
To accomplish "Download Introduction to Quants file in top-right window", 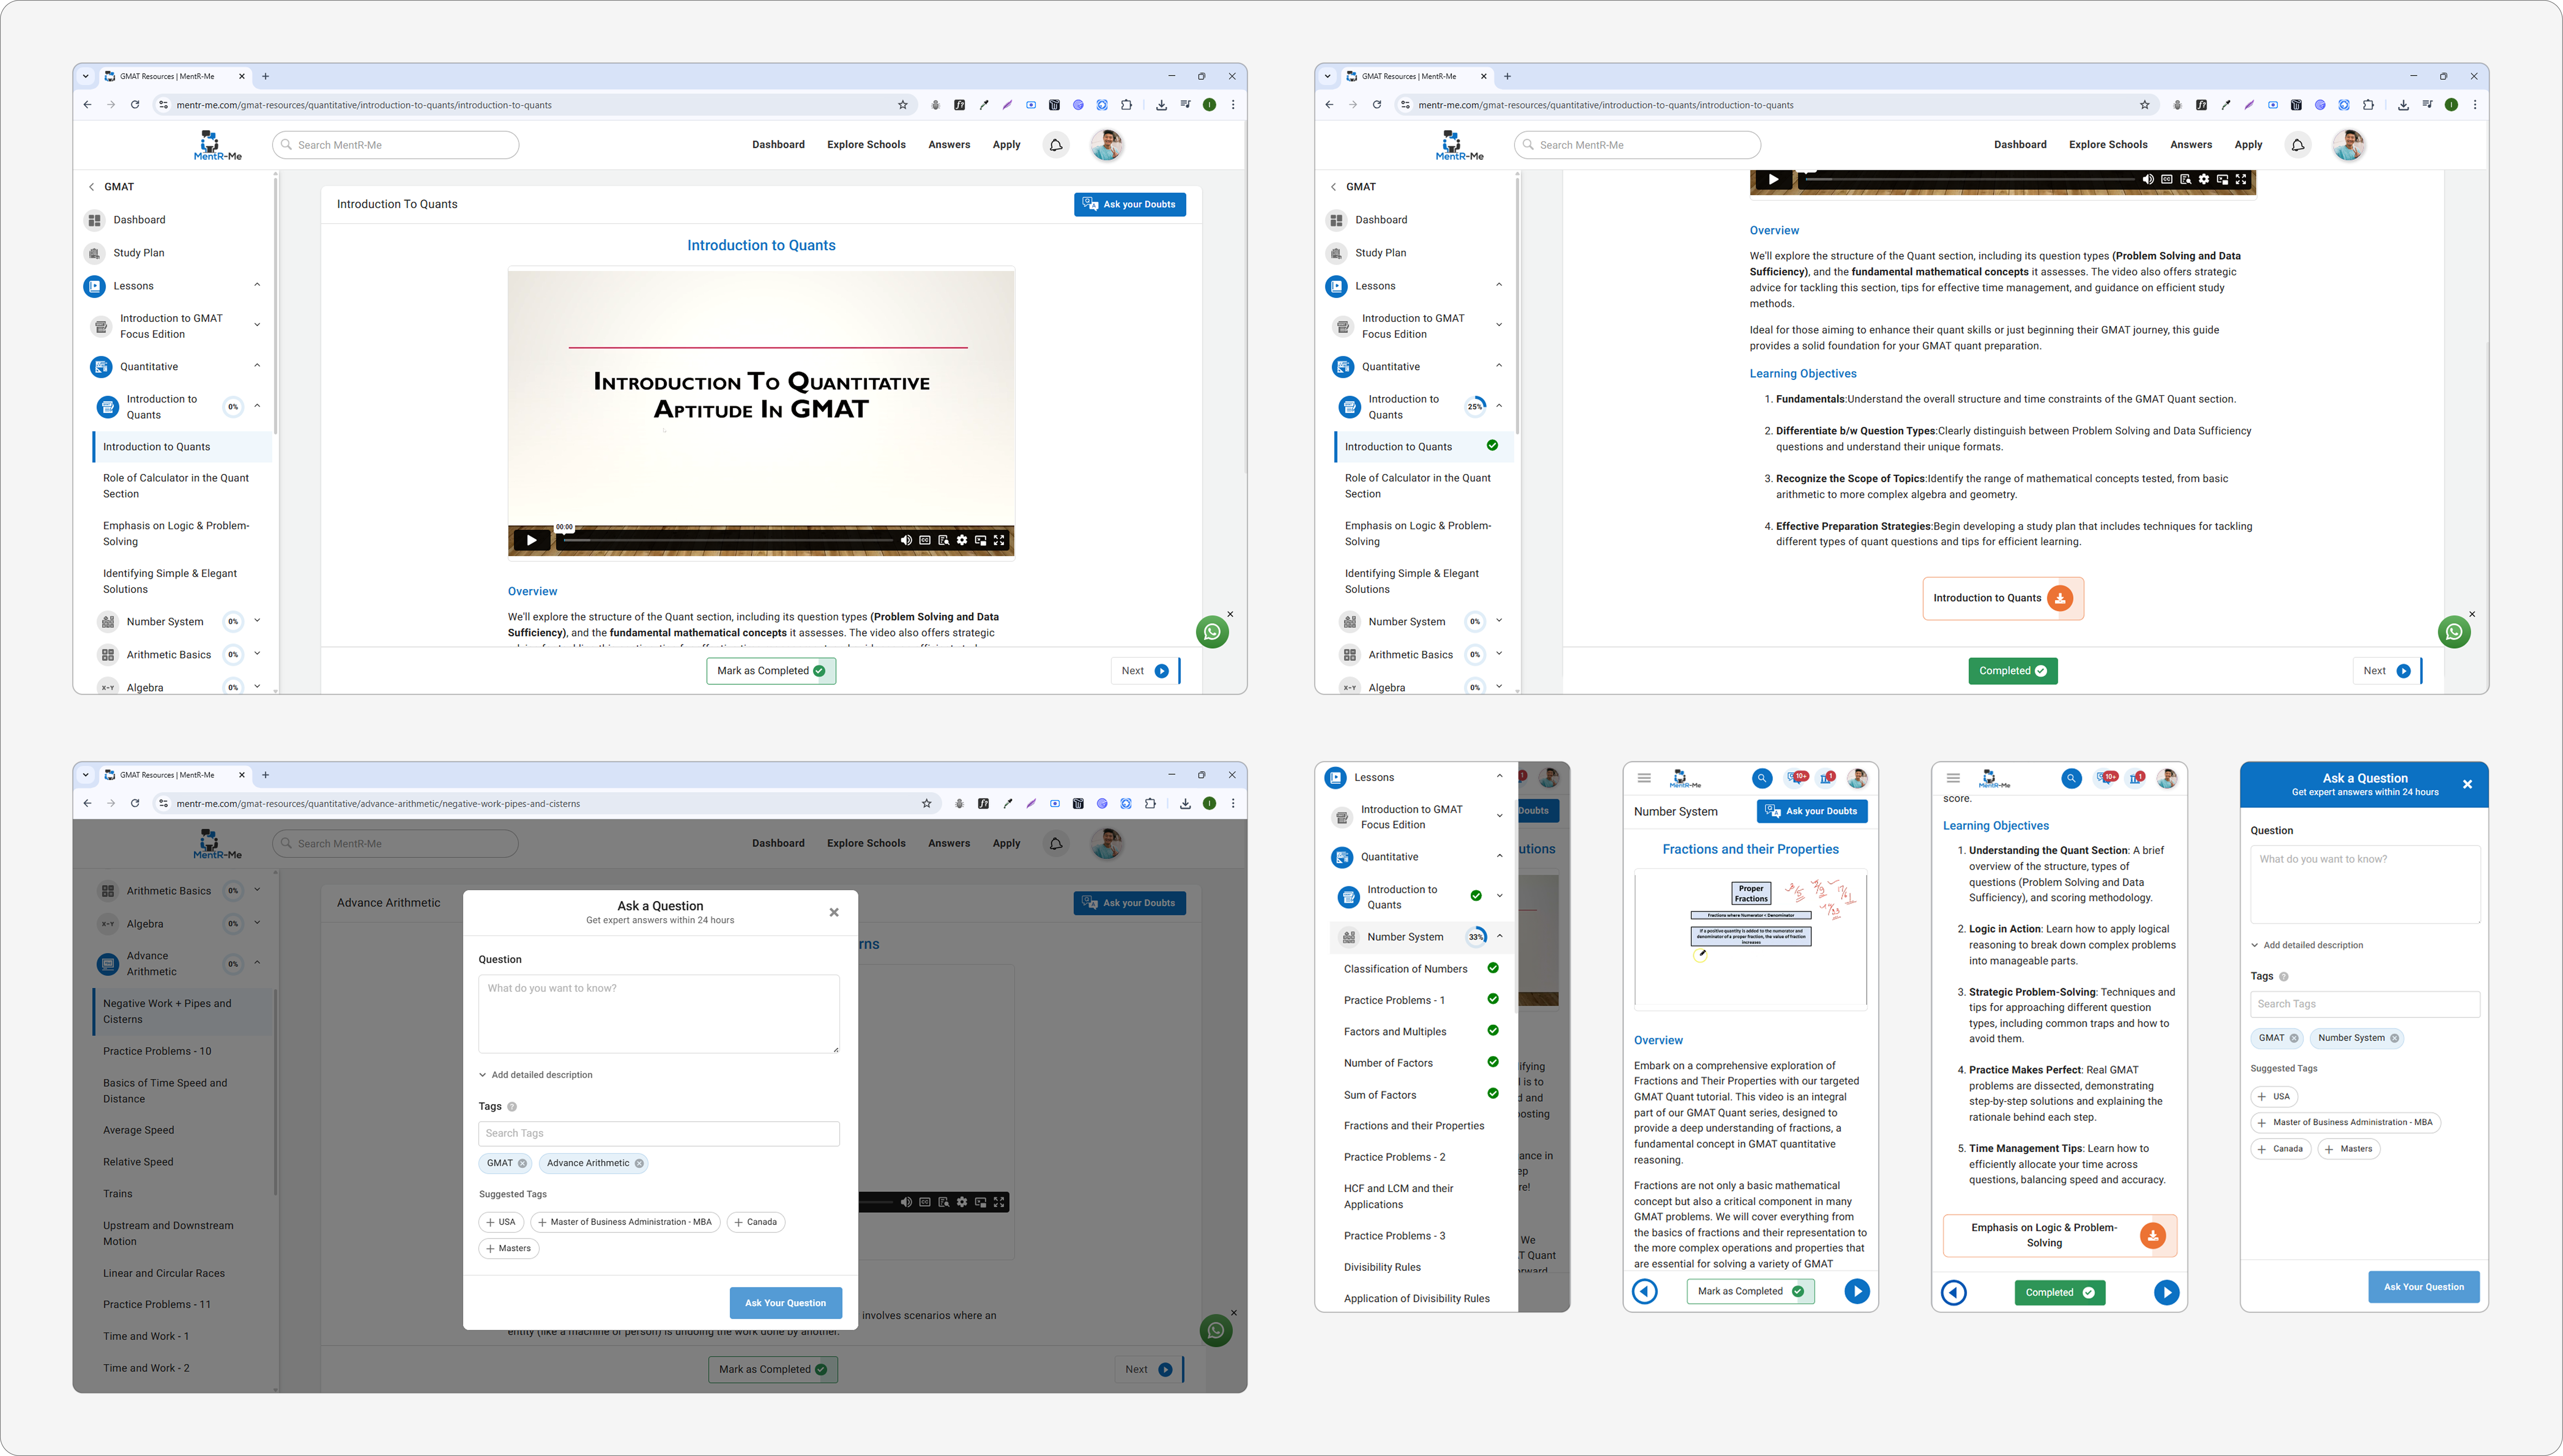I will tap(2060, 598).
